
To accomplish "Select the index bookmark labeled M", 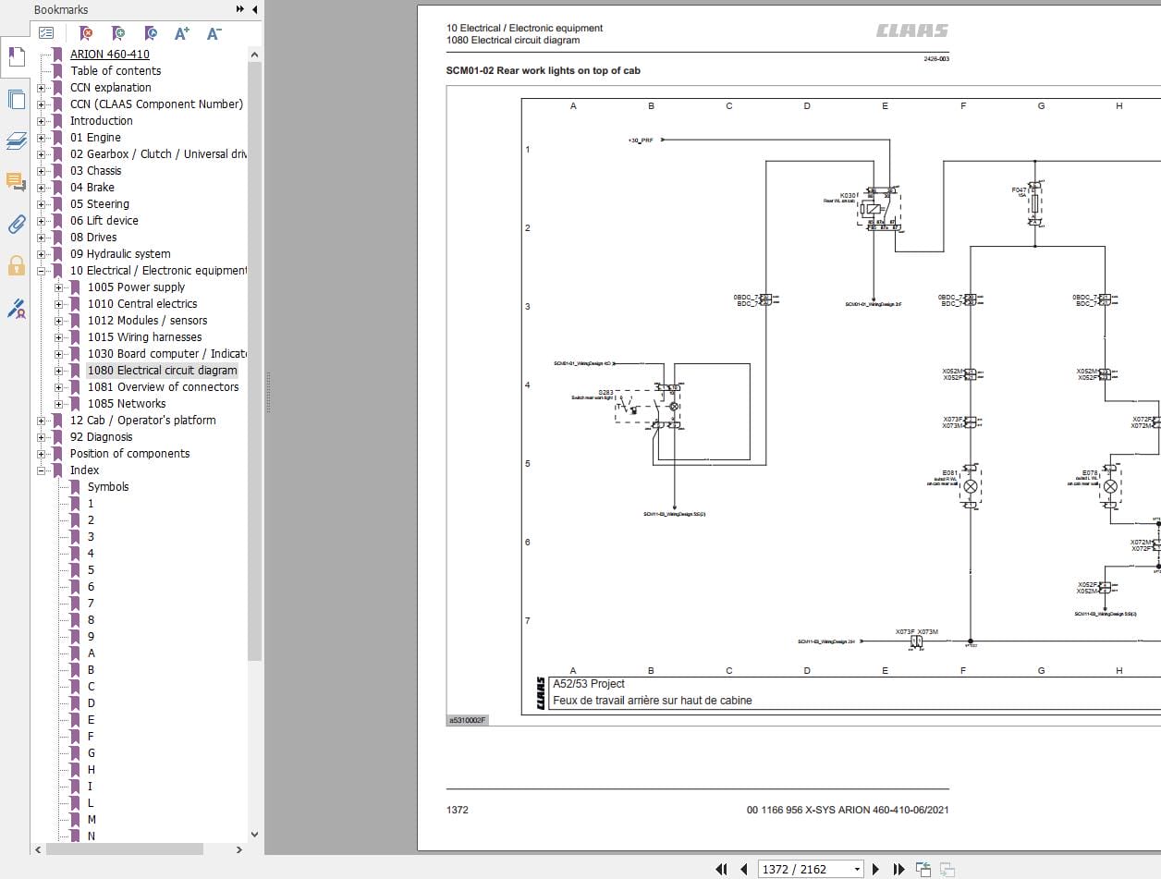I will pyautogui.click(x=92, y=820).
